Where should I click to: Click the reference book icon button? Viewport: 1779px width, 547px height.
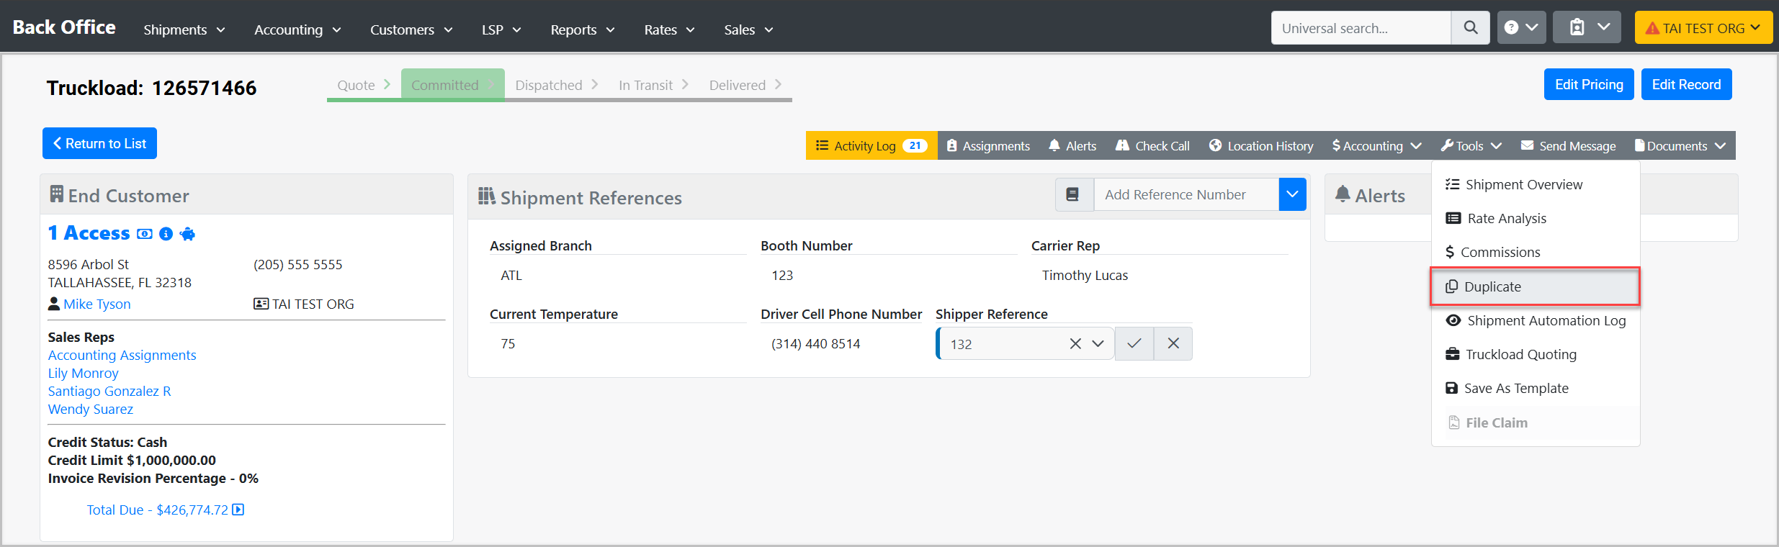tap(1073, 195)
